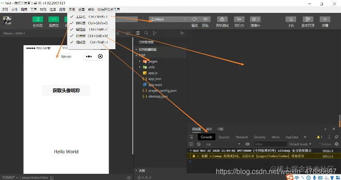Open 版本管理 version control icon

click(x=308, y=20)
